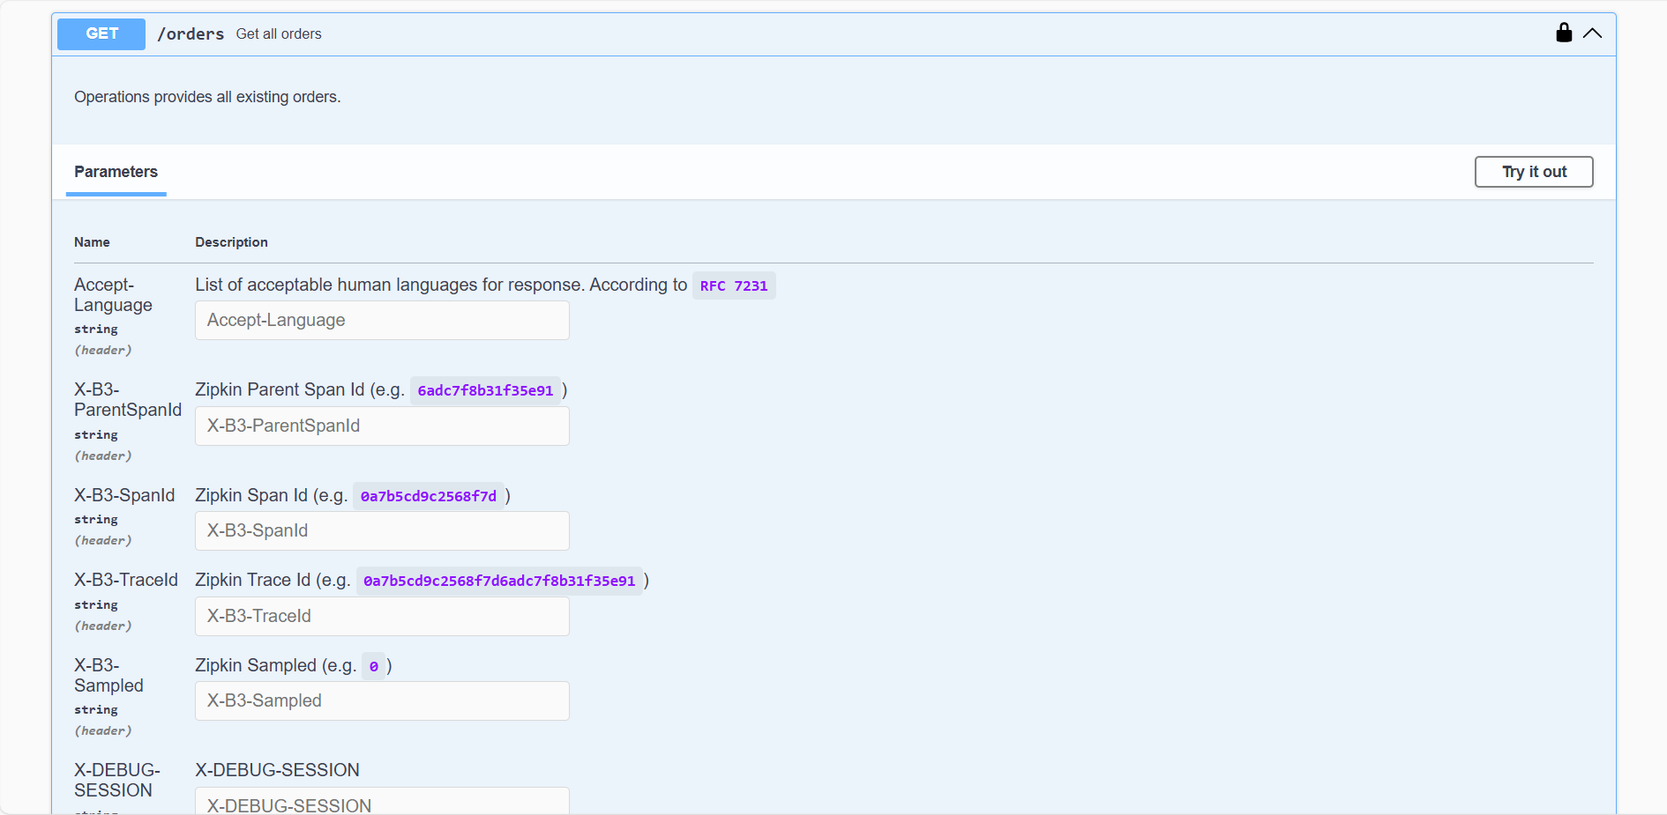Collapse the /orders operation with the chevron

(1593, 33)
